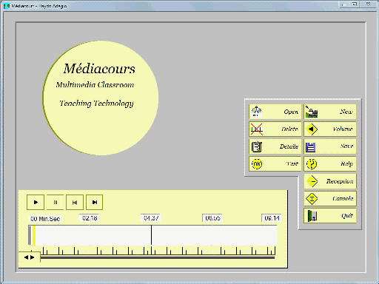Open the Details clipboard button
Viewport: 379px width, 284px height.
point(275,146)
